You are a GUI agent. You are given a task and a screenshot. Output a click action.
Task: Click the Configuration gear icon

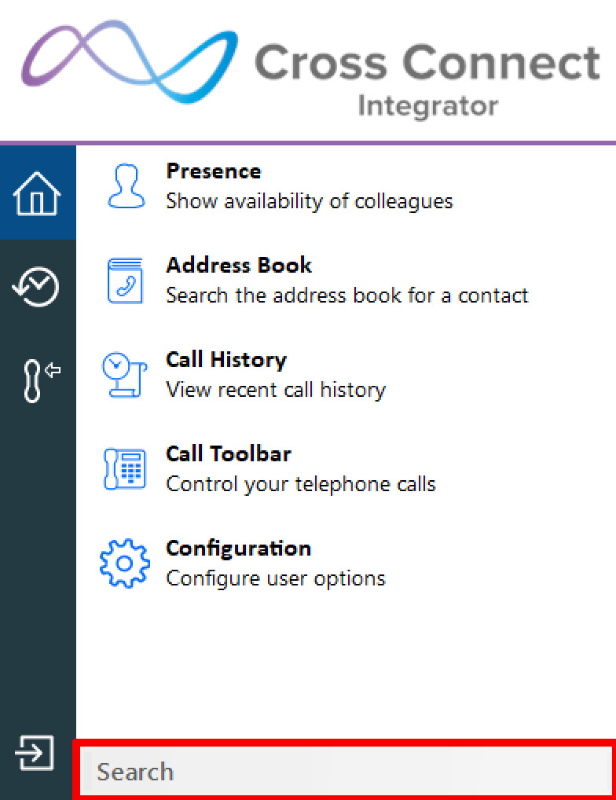click(125, 563)
